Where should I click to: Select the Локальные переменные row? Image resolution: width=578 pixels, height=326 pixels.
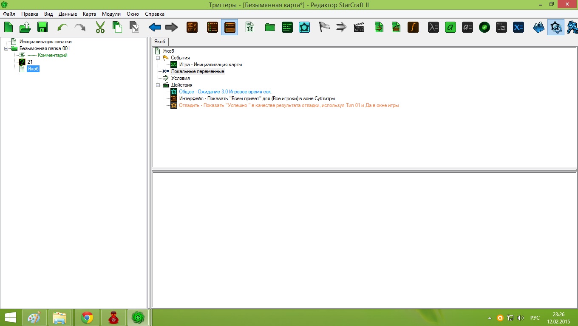198,71
